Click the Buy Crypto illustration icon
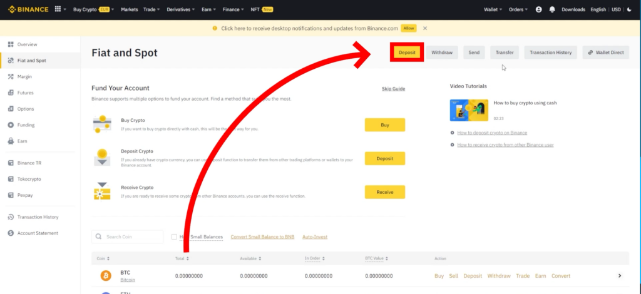641x294 pixels. pyautogui.click(x=102, y=124)
